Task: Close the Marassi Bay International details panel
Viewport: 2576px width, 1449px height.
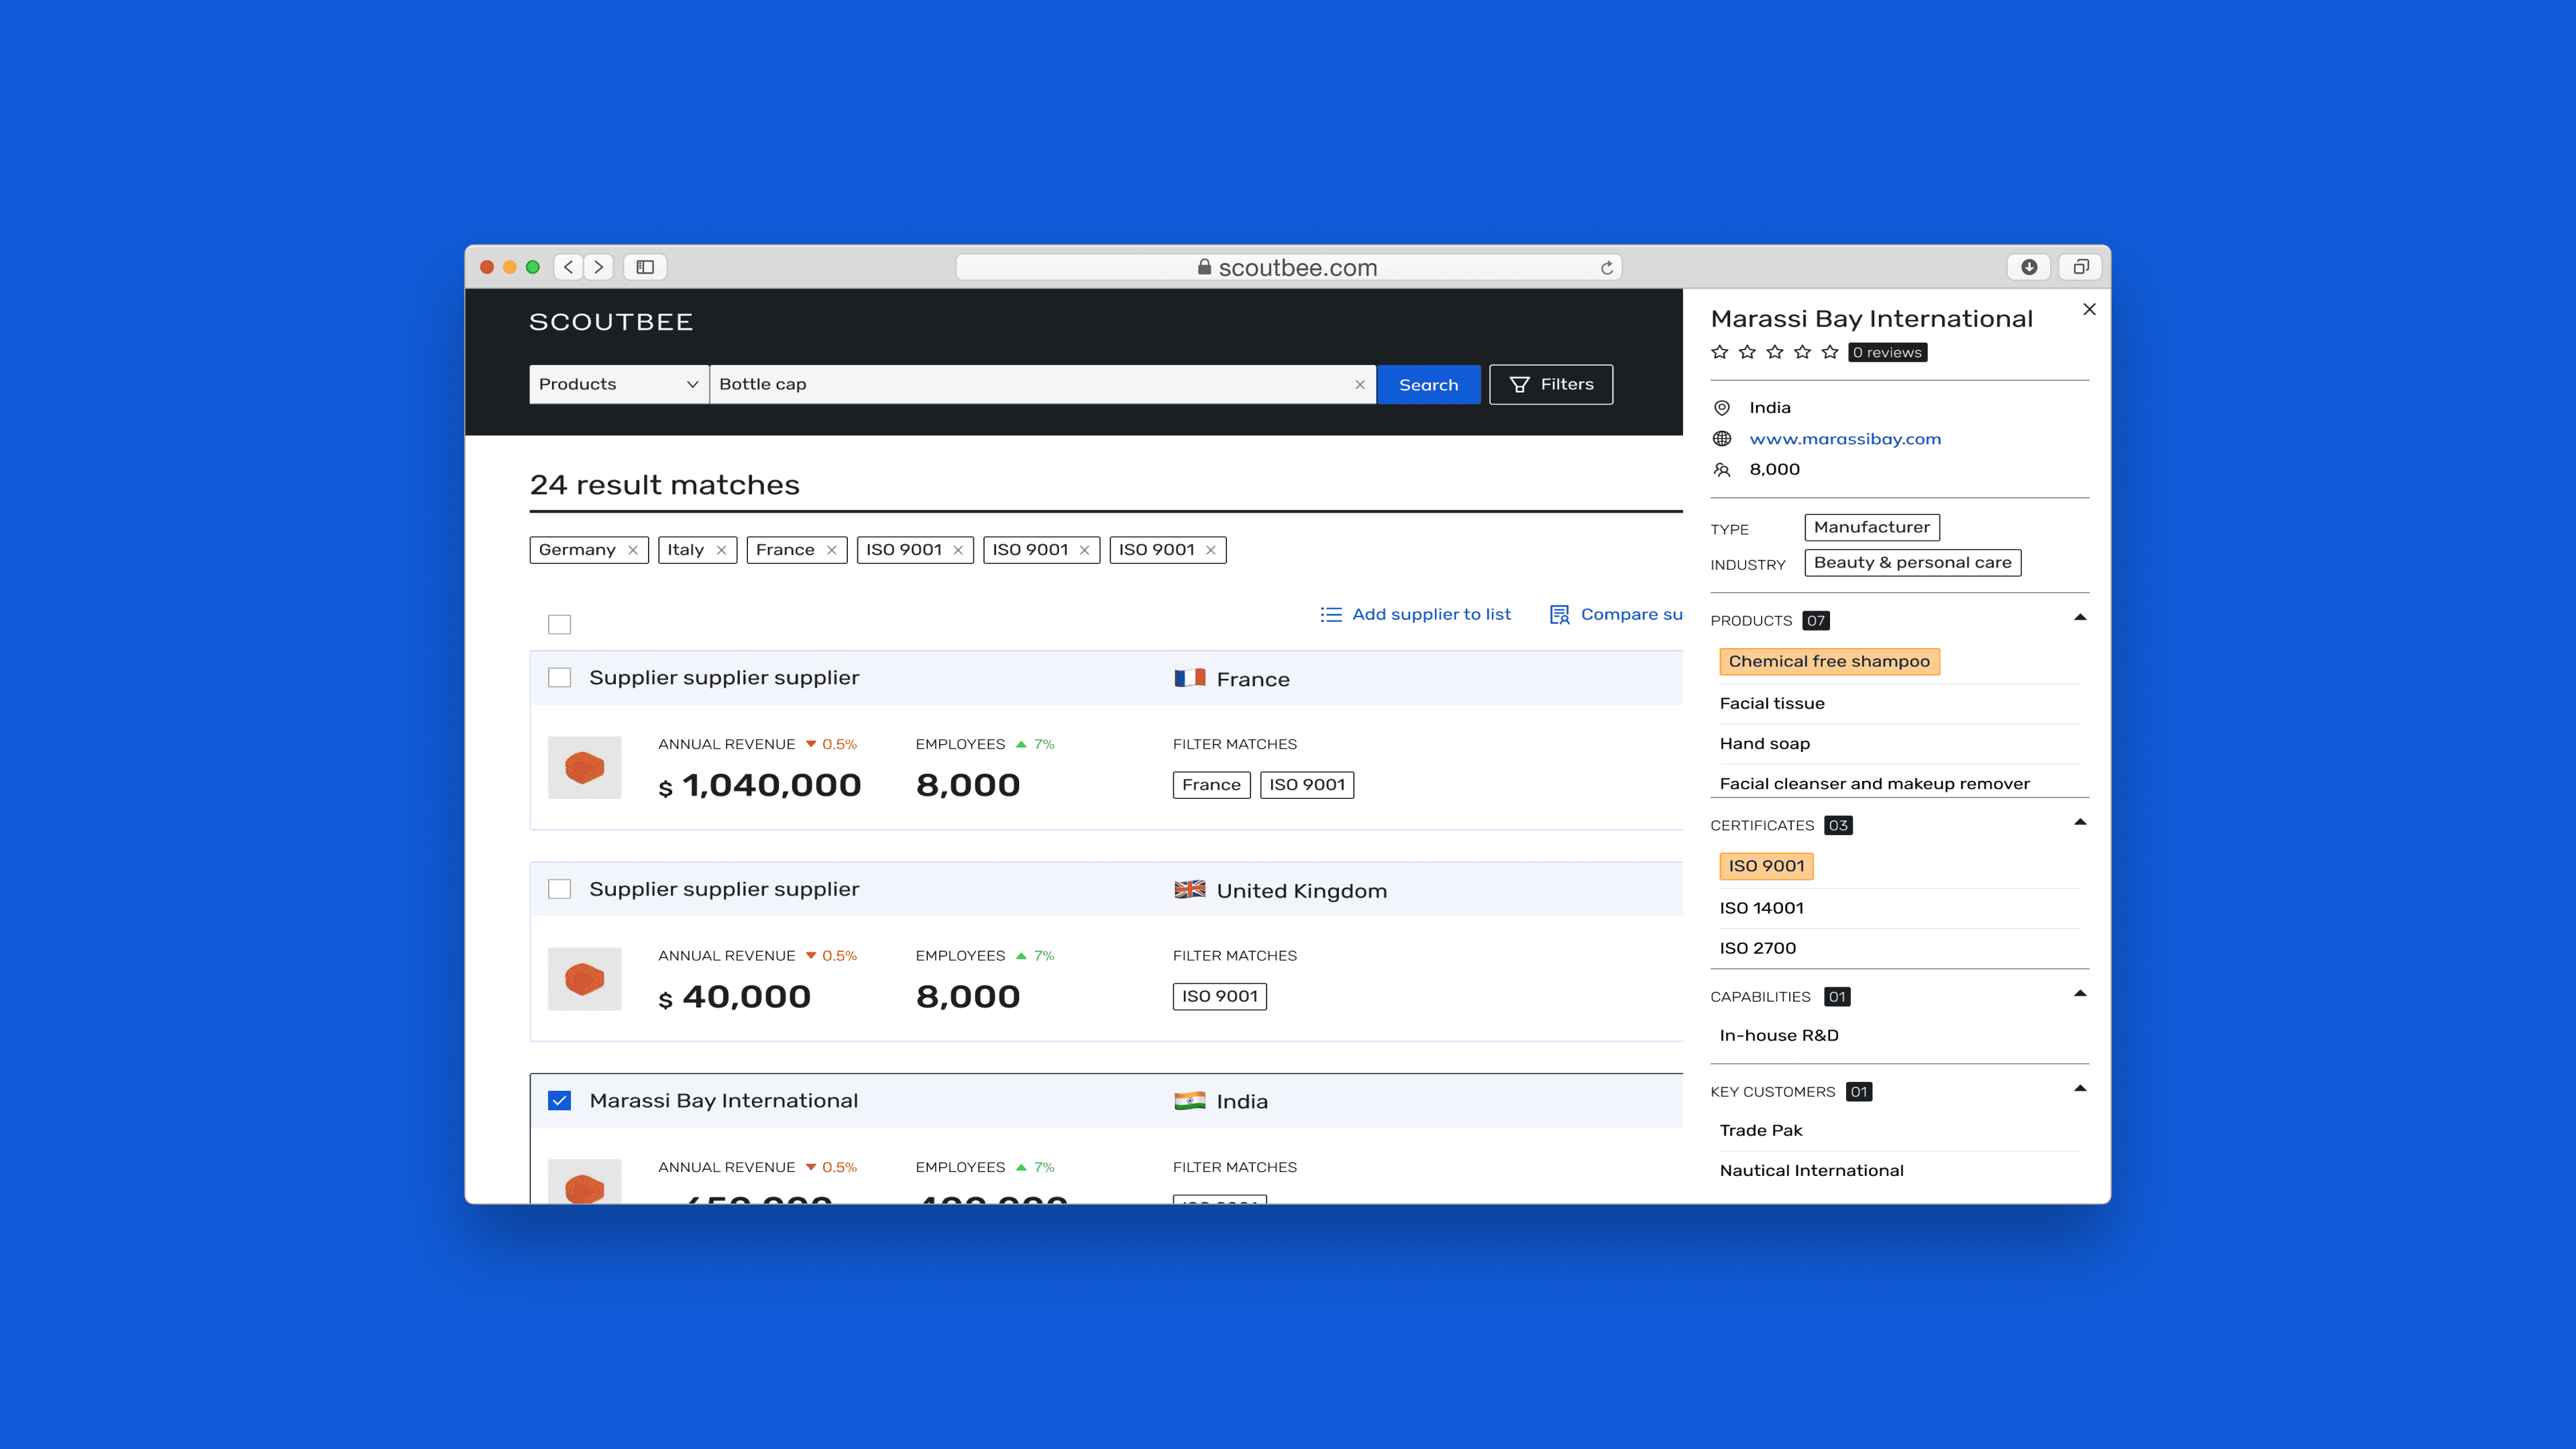Action: tap(2089, 310)
